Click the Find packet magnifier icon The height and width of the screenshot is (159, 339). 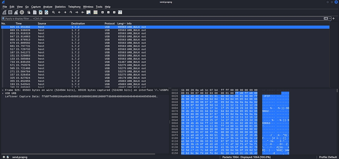(53, 12)
